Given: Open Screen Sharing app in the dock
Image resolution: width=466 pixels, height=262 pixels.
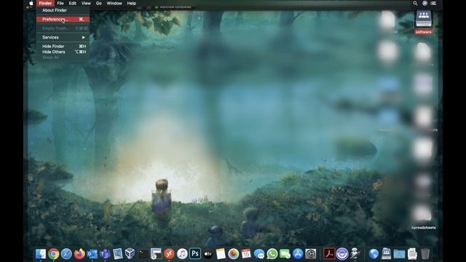Looking at the screenshot, I should (x=156, y=254).
